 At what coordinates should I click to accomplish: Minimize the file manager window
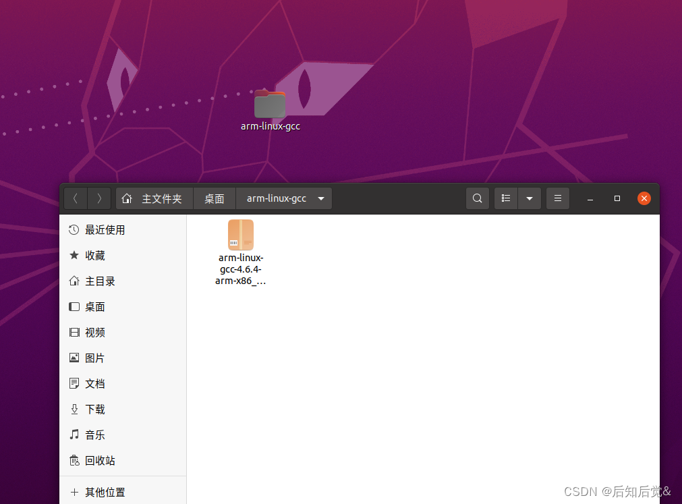tap(590, 199)
